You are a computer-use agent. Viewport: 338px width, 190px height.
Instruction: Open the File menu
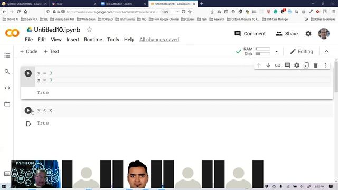29,40
